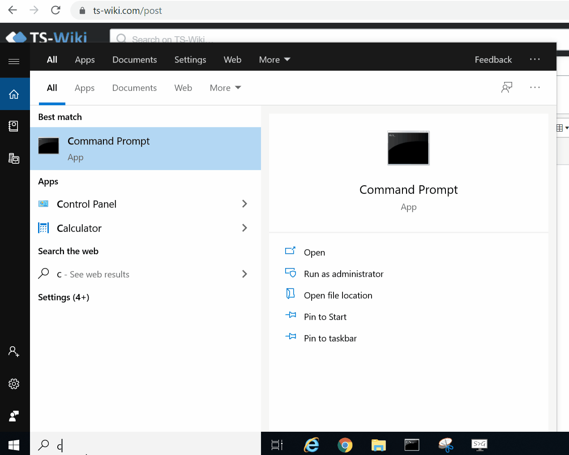This screenshot has height=455, width=569.
Task: Click the feedback person icon beside More
Action: [506, 88]
